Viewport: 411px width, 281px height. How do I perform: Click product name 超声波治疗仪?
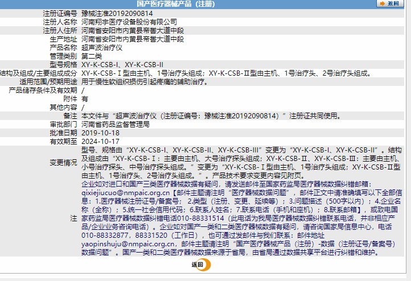coord(102,48)
